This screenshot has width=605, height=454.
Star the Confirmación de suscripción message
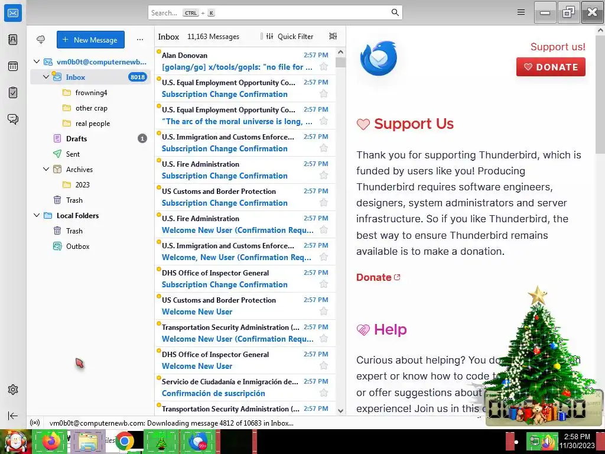324,393
